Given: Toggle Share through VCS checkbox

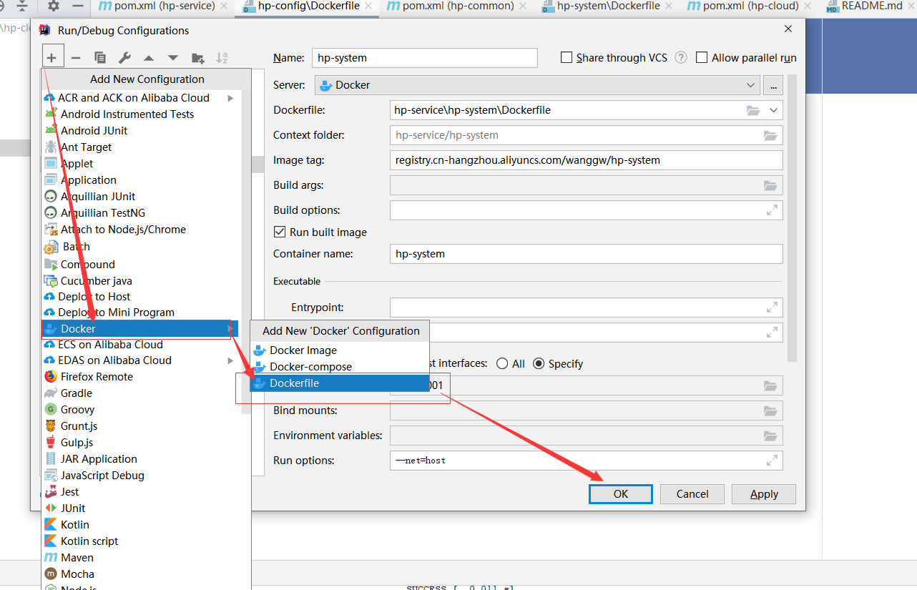Looking at the screenshot, I should (x=567, y=58).
